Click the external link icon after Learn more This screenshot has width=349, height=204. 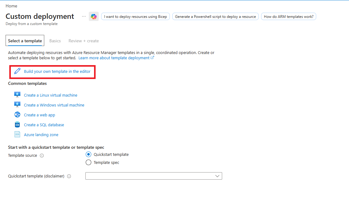click(x=152, y=58)
